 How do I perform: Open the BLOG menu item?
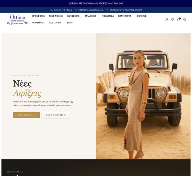pyautogui.click(x=70, y=23)
